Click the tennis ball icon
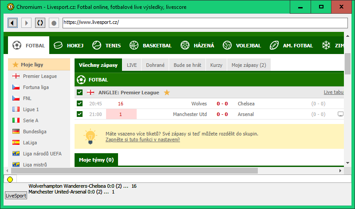 pyautogui.click(x=97, y=45)
